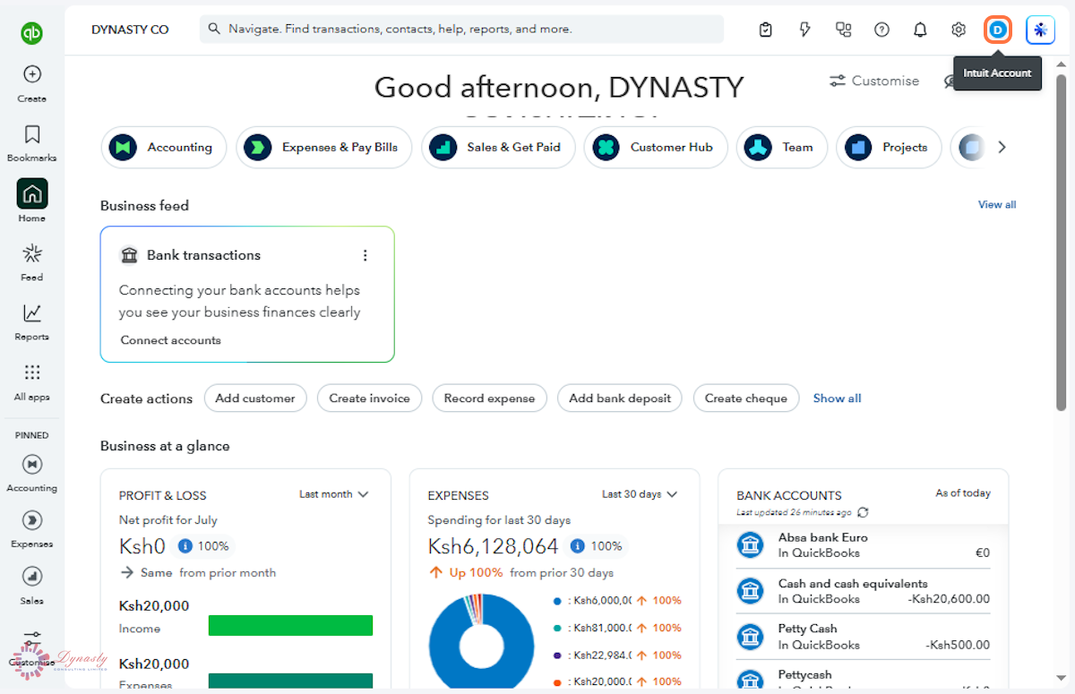
Task: Open pinned Sales sidebar icon
Action: [x=32, y=577]
